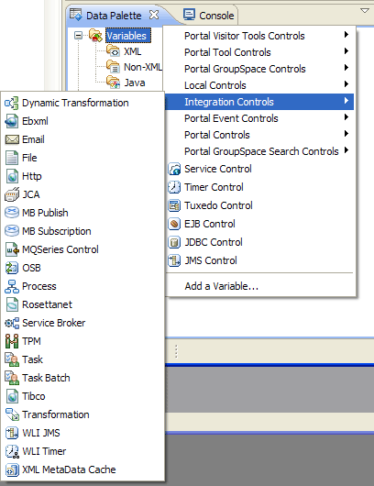The width and height of the screenshot is (374, 486).
Task: Click the Service Broker icon
Action: 12,323
